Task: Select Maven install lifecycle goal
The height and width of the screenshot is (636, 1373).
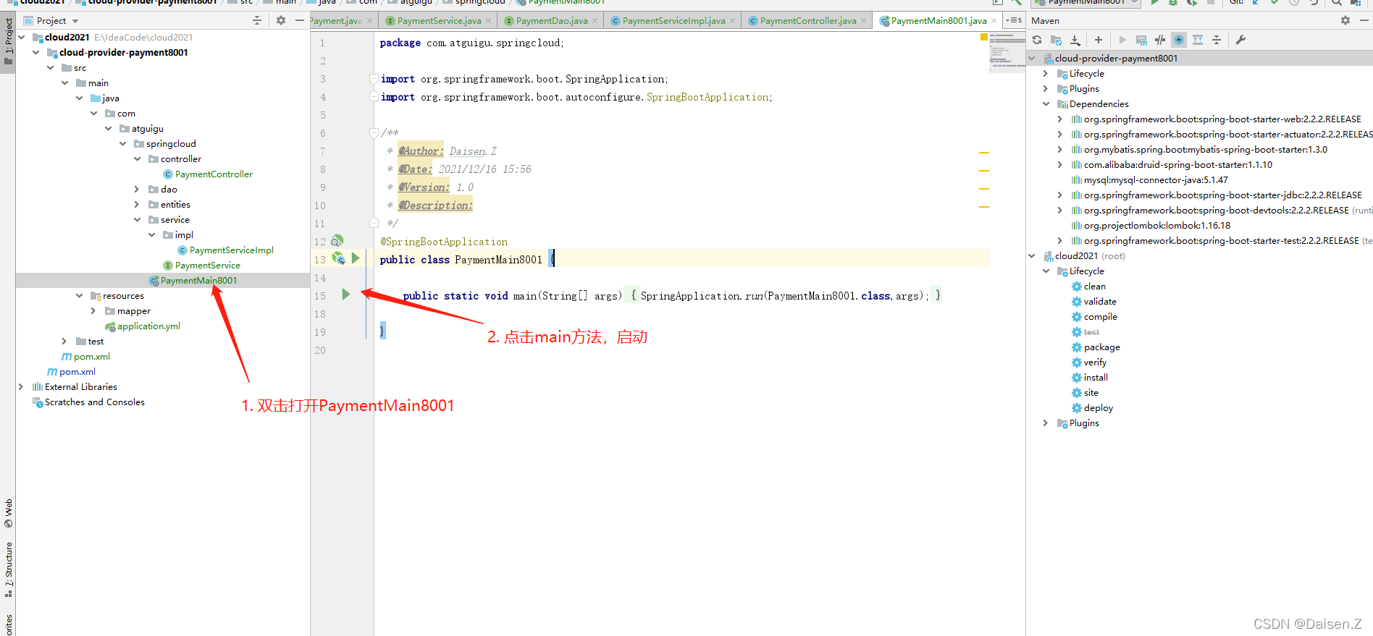Action: point(1096,378)
